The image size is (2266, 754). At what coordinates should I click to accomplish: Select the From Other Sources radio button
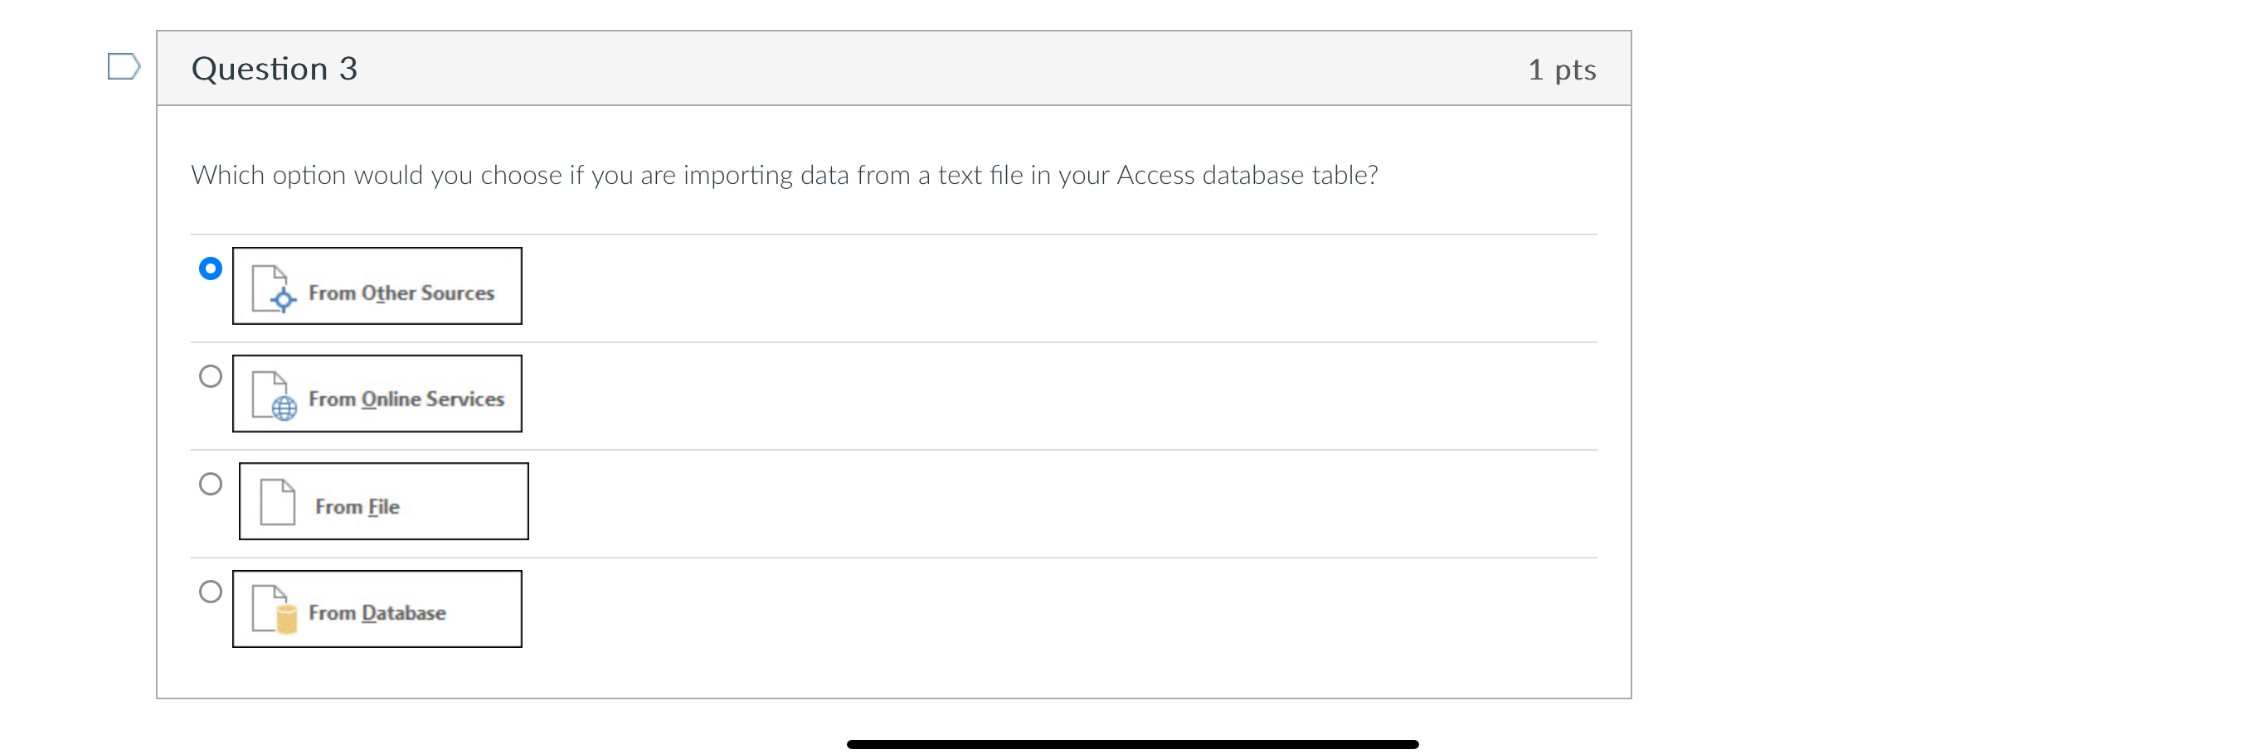[x=210, y=268]
